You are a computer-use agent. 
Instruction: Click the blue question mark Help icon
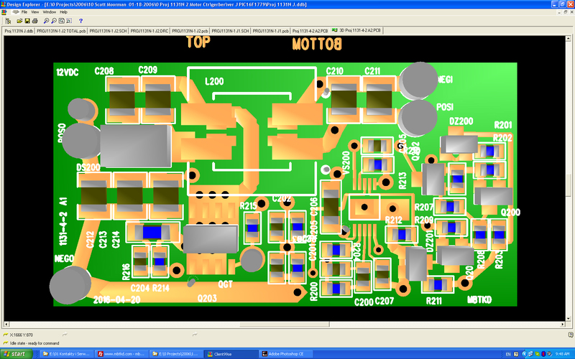point(80,21)
